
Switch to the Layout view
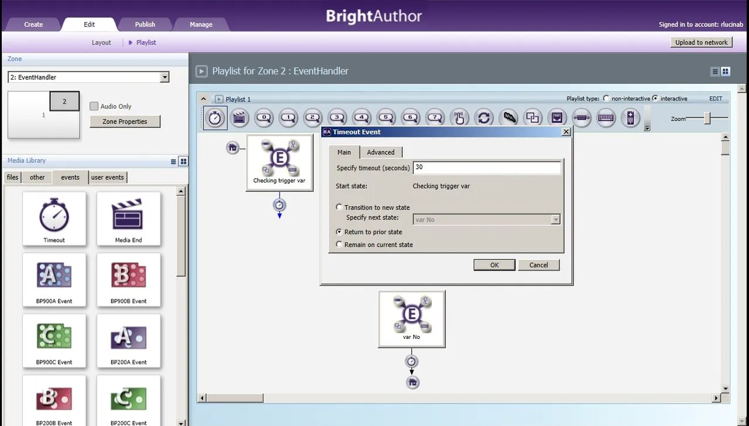(x=101, y=43)
